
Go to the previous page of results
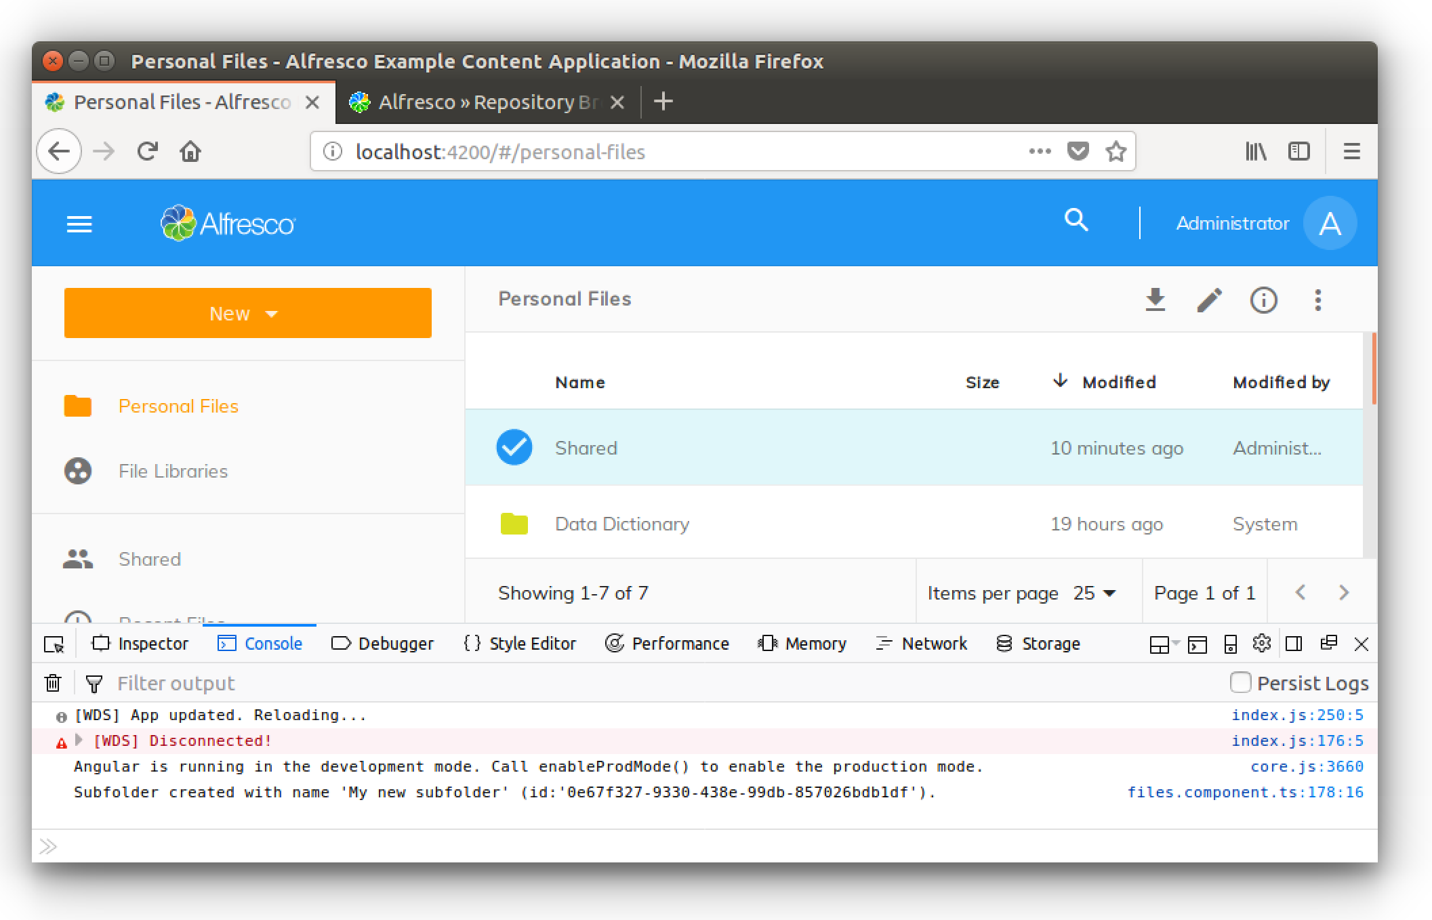[1301, 593]
